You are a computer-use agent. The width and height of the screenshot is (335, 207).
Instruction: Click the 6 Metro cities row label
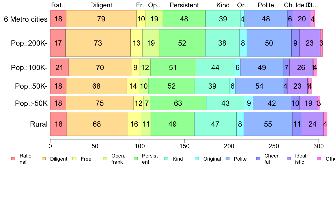(26, 19)
